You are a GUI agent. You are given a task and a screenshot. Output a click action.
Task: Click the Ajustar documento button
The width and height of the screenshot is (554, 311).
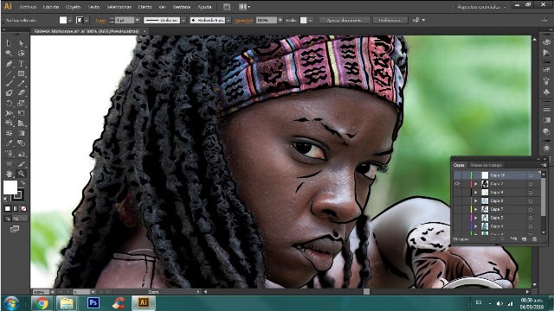coord(345,20)
